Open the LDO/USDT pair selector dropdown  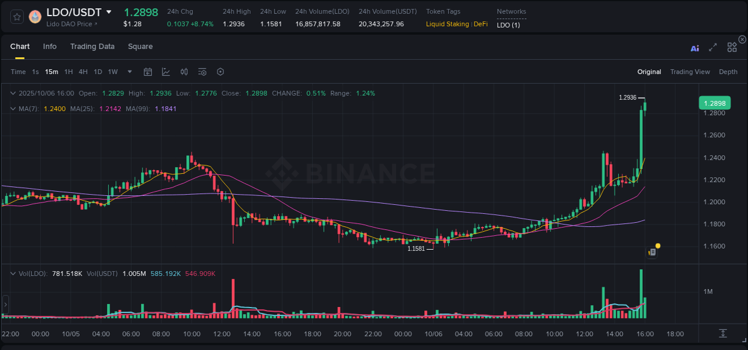click(x=108, y=11)
